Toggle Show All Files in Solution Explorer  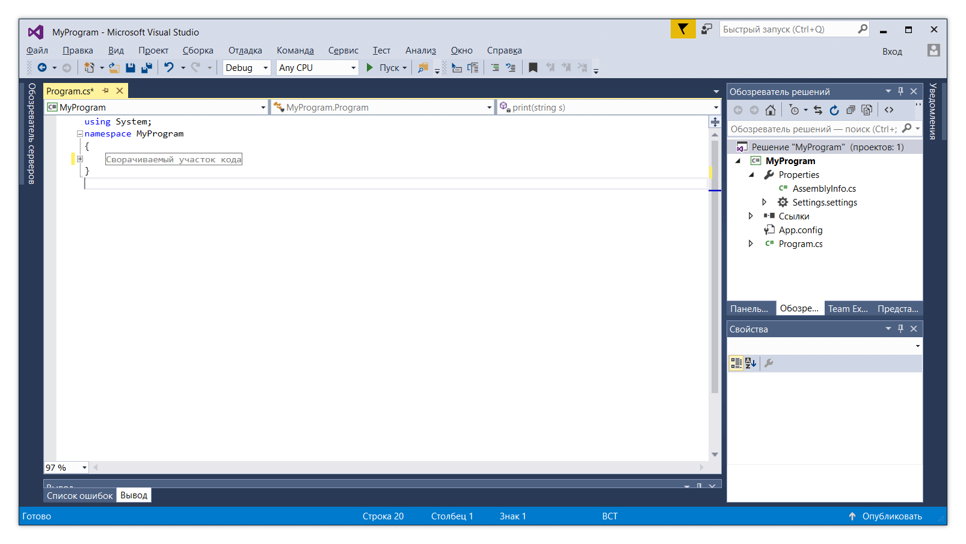[x=867, y=110]
